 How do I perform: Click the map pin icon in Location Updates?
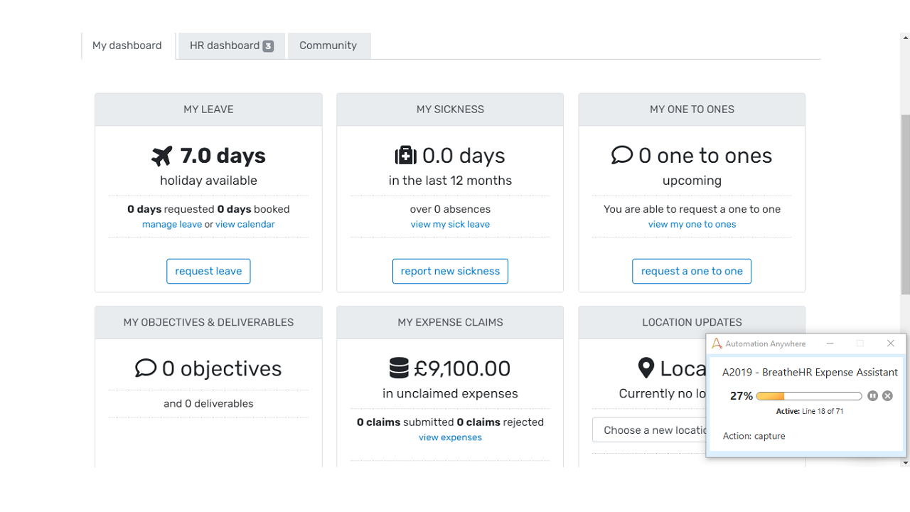click(x=646, y=368)
